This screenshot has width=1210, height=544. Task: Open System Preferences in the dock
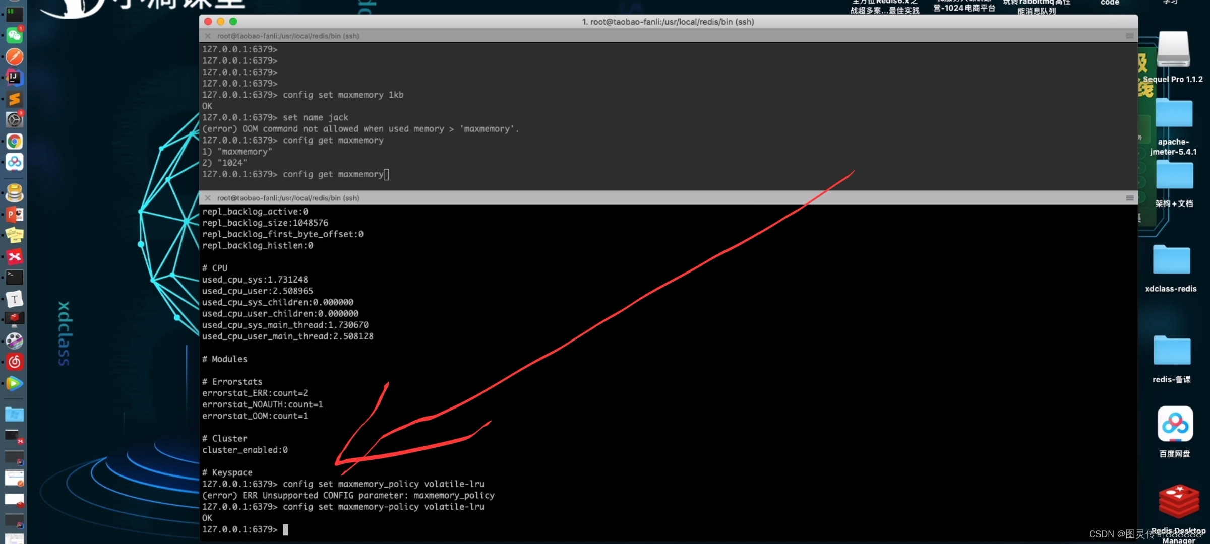14,120
